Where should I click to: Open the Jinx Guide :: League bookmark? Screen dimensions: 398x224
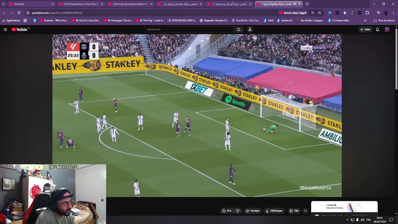[x=310, y=21]
